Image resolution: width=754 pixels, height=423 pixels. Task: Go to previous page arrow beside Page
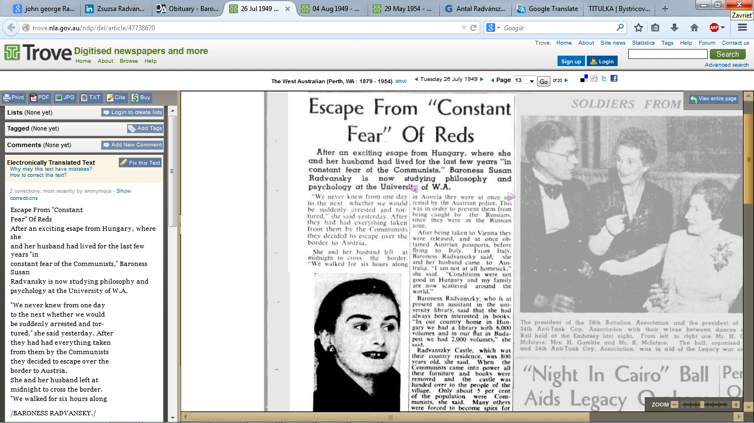(x=492, y=80)
